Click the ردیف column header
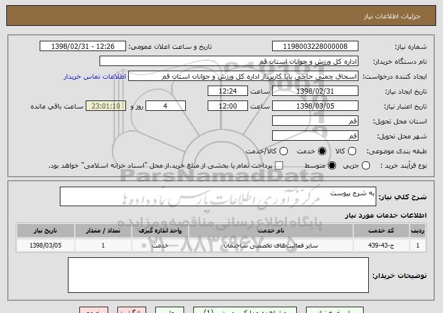443x313 pixels. coord(418,231)
